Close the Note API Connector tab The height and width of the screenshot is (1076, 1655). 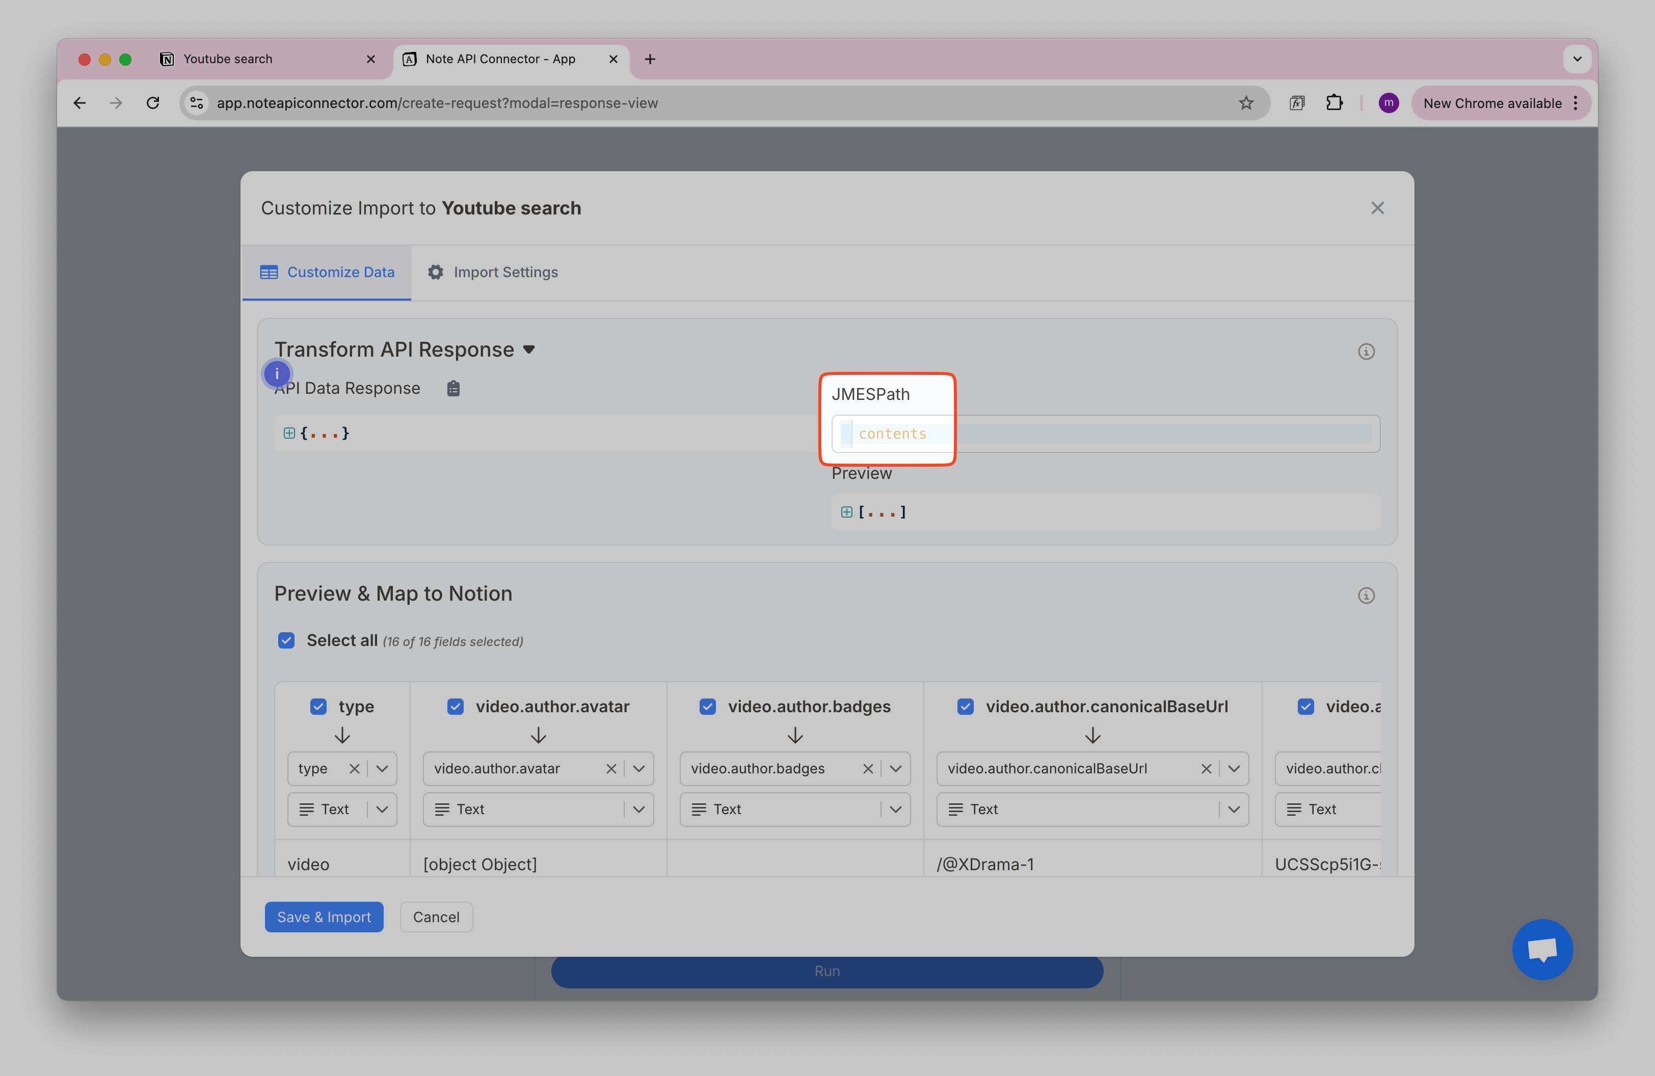pos(613,59)
